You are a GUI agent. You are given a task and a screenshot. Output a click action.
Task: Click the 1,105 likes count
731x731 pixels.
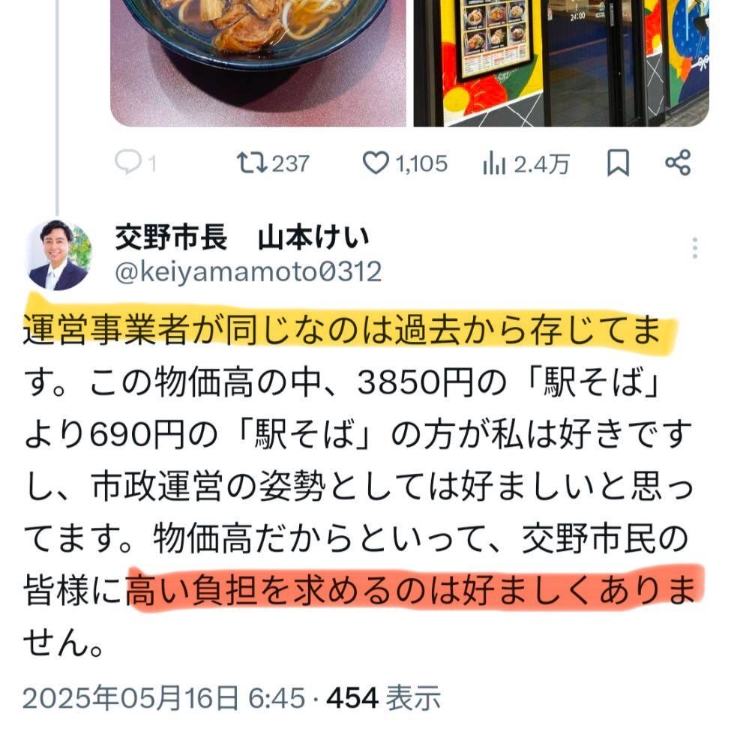click(x=421, y=163)
